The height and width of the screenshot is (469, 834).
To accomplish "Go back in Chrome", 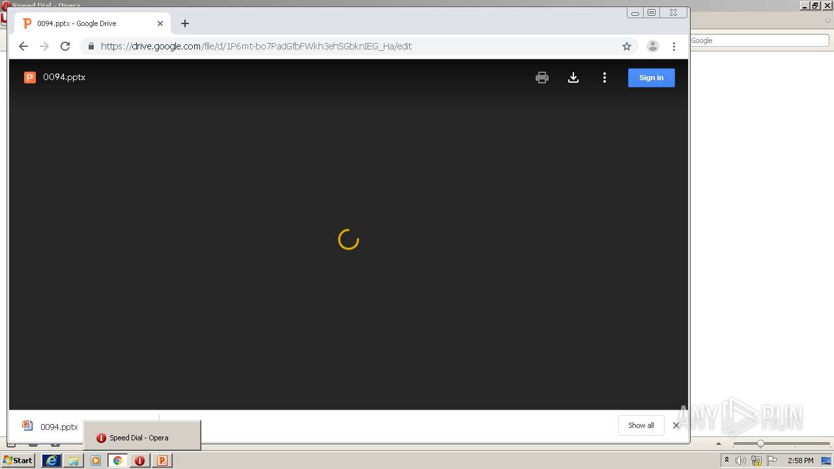I will coord(23,46).
